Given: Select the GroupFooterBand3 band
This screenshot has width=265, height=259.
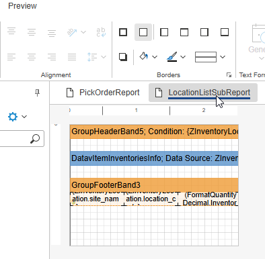Looking at the screenshot, I should tap(154, 185).
